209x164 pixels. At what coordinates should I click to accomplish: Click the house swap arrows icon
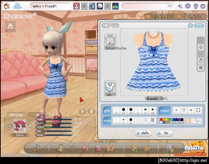tap(147, 148)
